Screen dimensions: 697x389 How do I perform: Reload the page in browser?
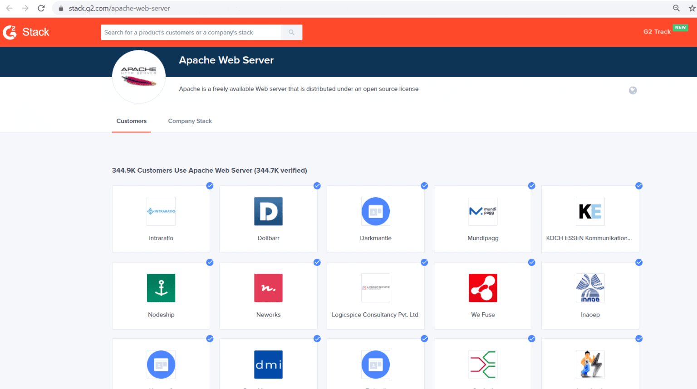[x=41, y=8]
